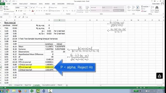Click the zoom slider in the status bar
166x93 pixels.
(x=153, y=88)
